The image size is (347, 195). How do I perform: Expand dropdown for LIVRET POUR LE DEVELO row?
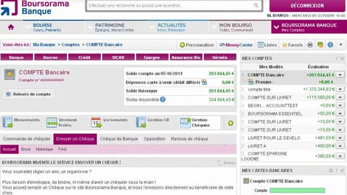point(340,138)
